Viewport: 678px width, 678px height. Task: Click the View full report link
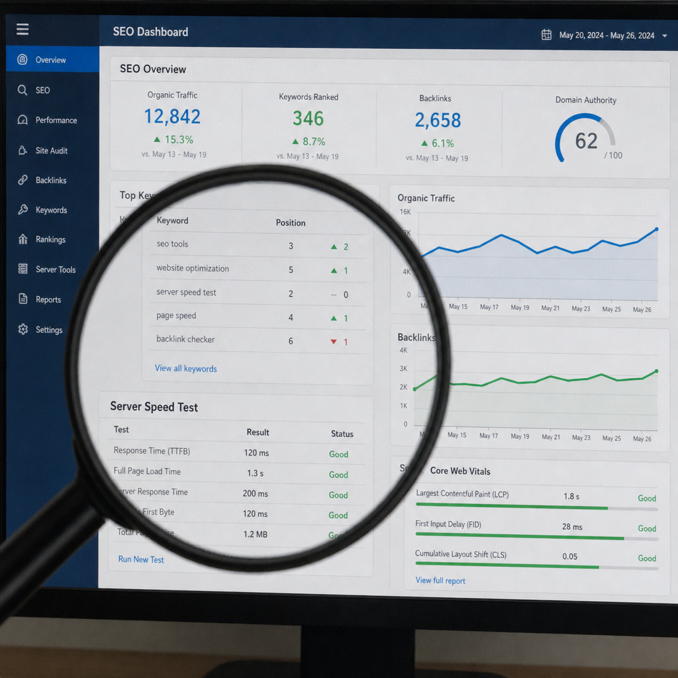(440, 581)
